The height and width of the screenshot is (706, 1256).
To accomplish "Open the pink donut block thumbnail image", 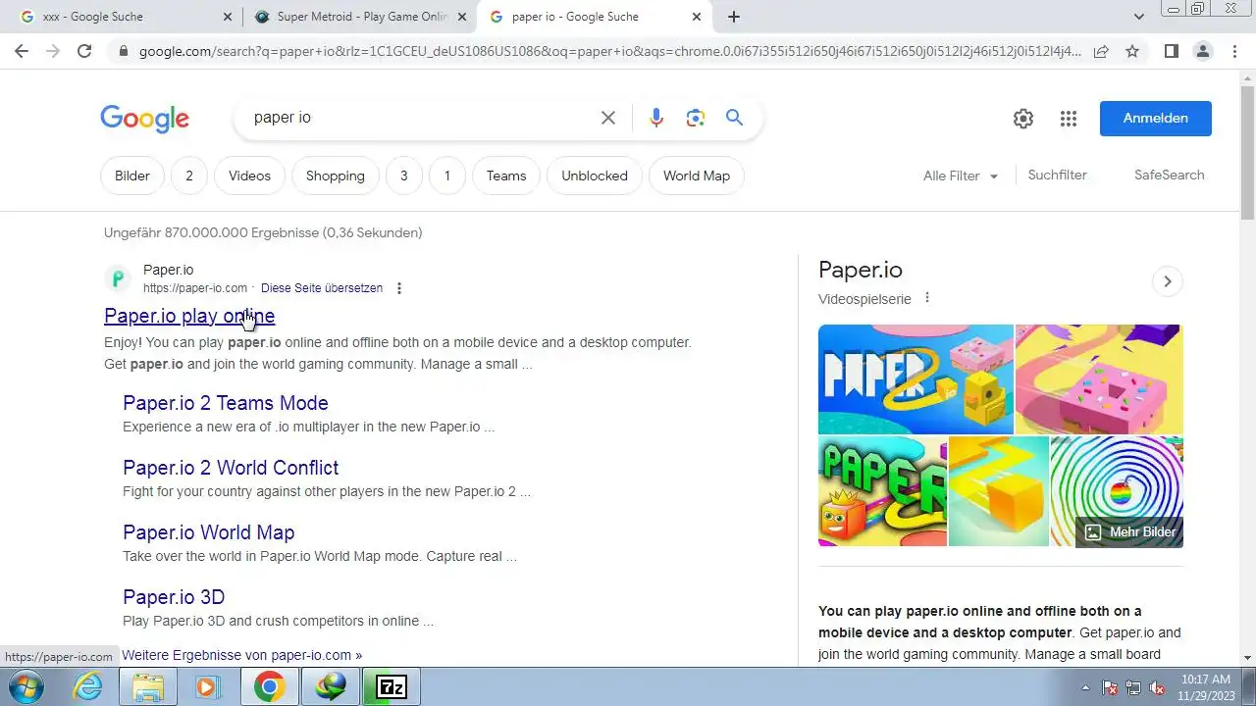I will (1099, 379).
